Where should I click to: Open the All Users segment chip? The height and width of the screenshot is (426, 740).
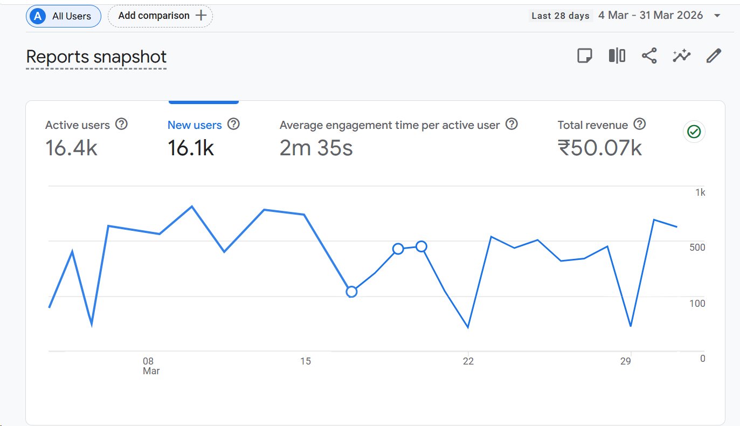coord(63,16)
